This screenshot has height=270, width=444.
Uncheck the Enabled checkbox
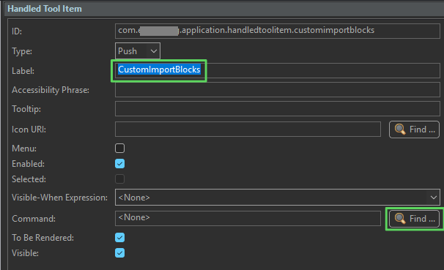119,164
